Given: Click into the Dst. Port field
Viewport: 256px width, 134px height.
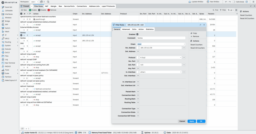Looking at the screenshot, I should pos(160,65).
